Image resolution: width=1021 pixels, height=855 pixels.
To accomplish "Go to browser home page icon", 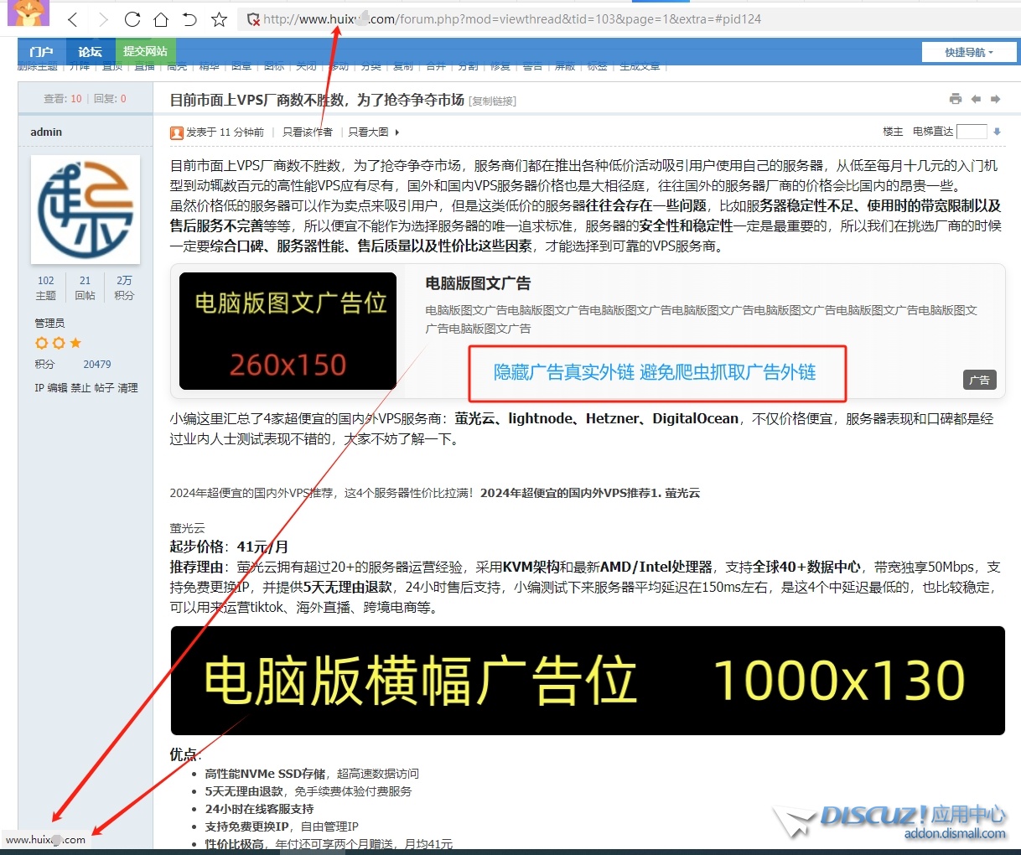I will 161,19.
